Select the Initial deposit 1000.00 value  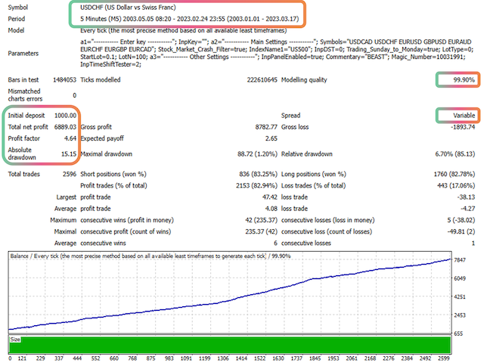pos(65,116)
